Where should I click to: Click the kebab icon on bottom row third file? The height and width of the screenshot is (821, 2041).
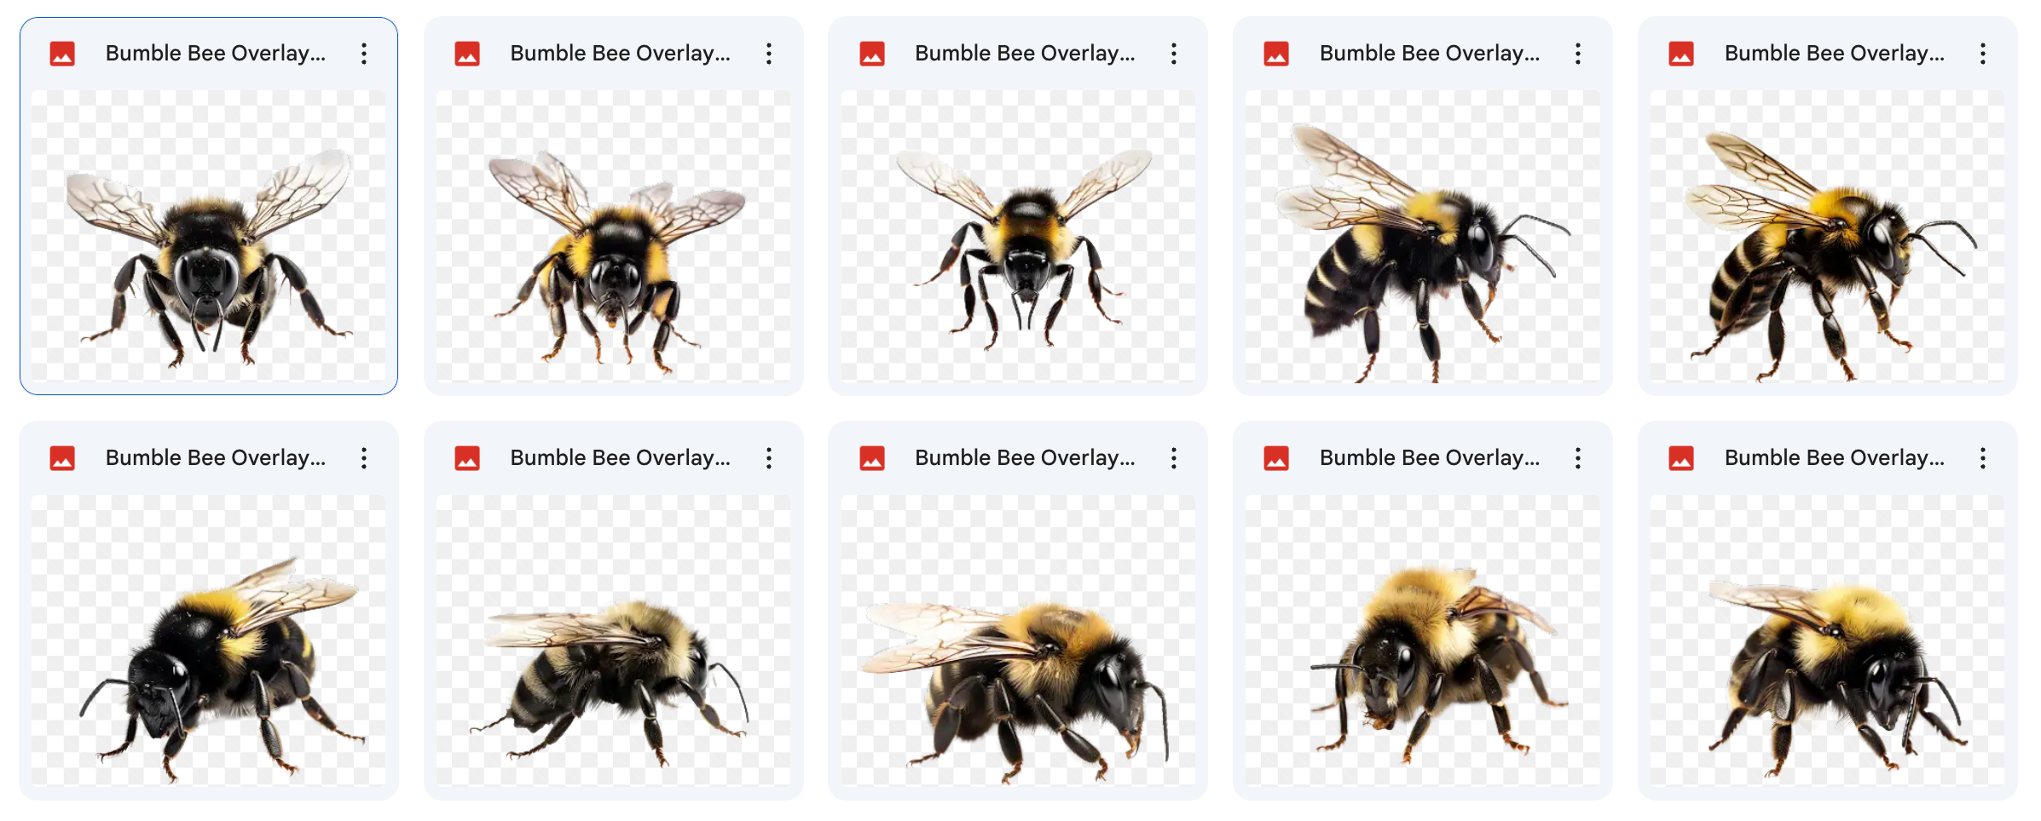pyautogui.click(x=1174, y=458)
